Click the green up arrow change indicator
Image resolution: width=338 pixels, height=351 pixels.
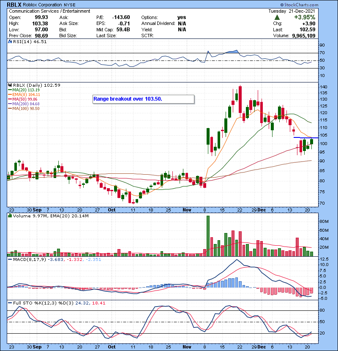click(277, 17)
